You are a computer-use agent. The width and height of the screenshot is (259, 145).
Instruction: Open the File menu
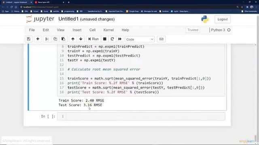tap(32, 30)
